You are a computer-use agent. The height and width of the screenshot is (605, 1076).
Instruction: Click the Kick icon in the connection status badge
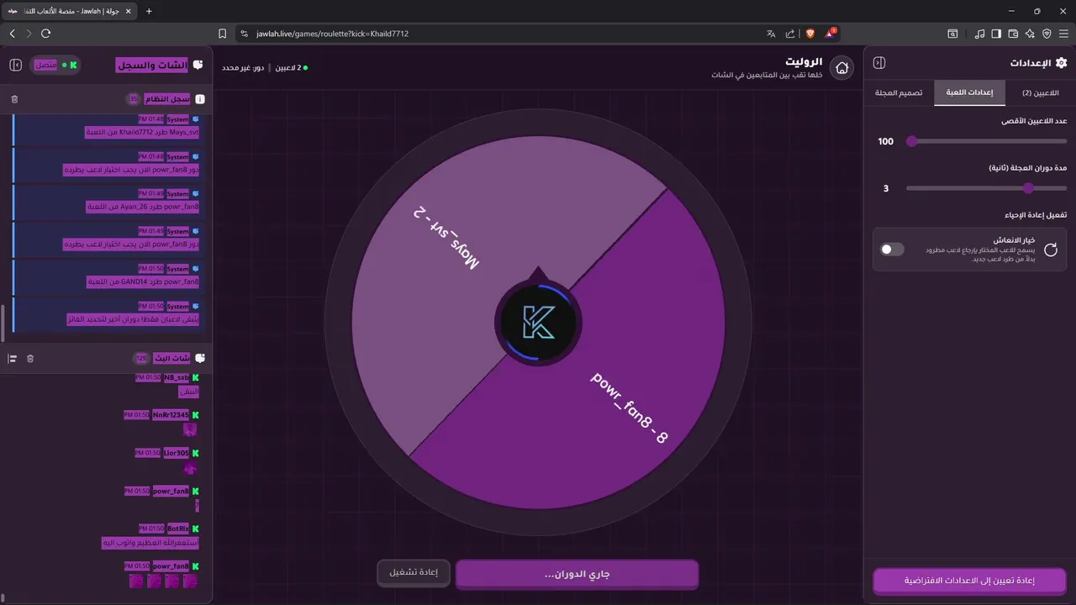click(73, 65)
